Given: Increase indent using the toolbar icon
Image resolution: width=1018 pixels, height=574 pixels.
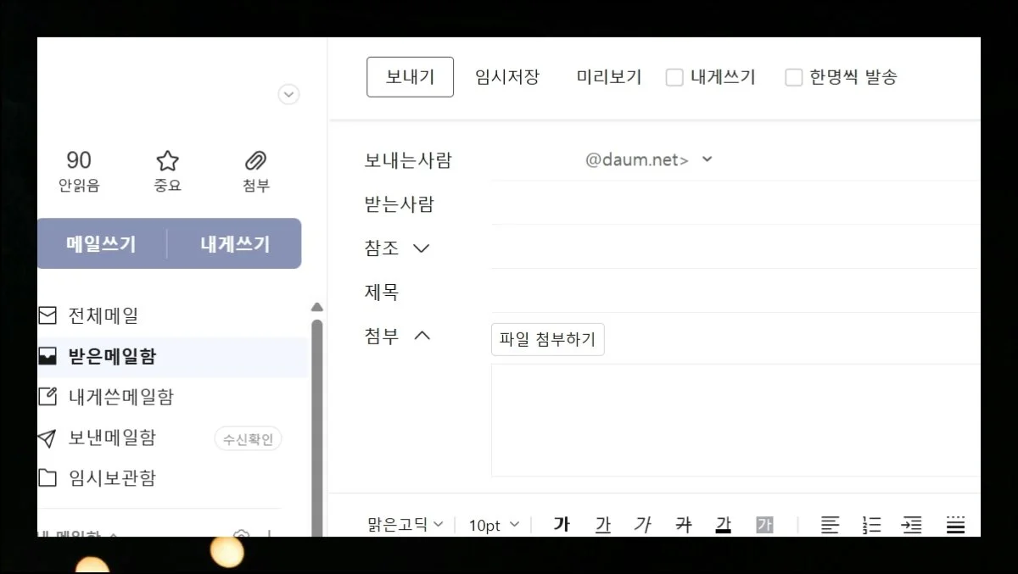Looking at the screenshot, I should pos(912,525).
